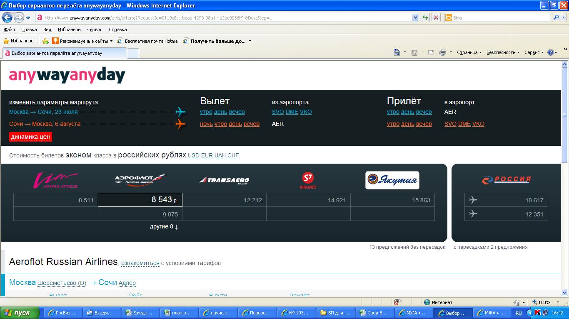569x319 pixels.
Task: Click the Vim Airlines logo
Action: coord(56,180)
